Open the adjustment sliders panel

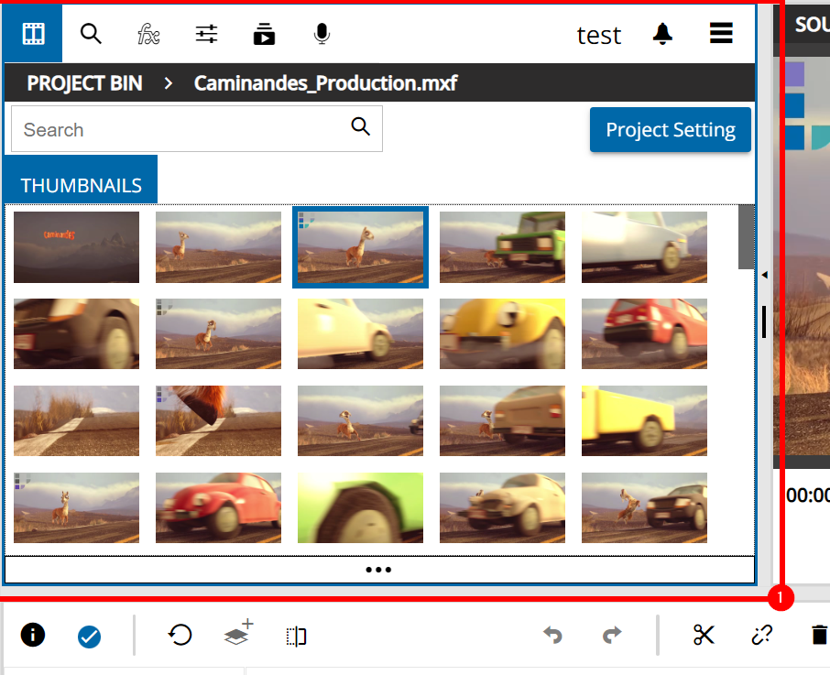tap(207, 34)
